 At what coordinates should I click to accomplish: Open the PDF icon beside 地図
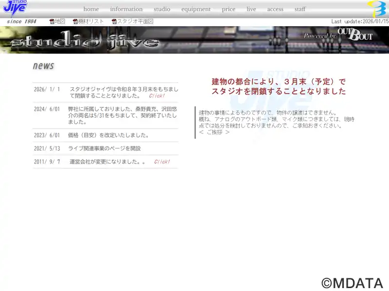point(52,21)
